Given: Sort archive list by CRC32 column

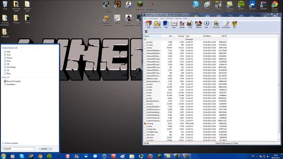Looking at the screenshot, I should pos(222,36).
